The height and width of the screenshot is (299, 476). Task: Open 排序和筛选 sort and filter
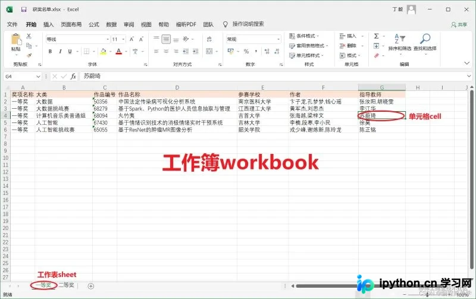400,43
